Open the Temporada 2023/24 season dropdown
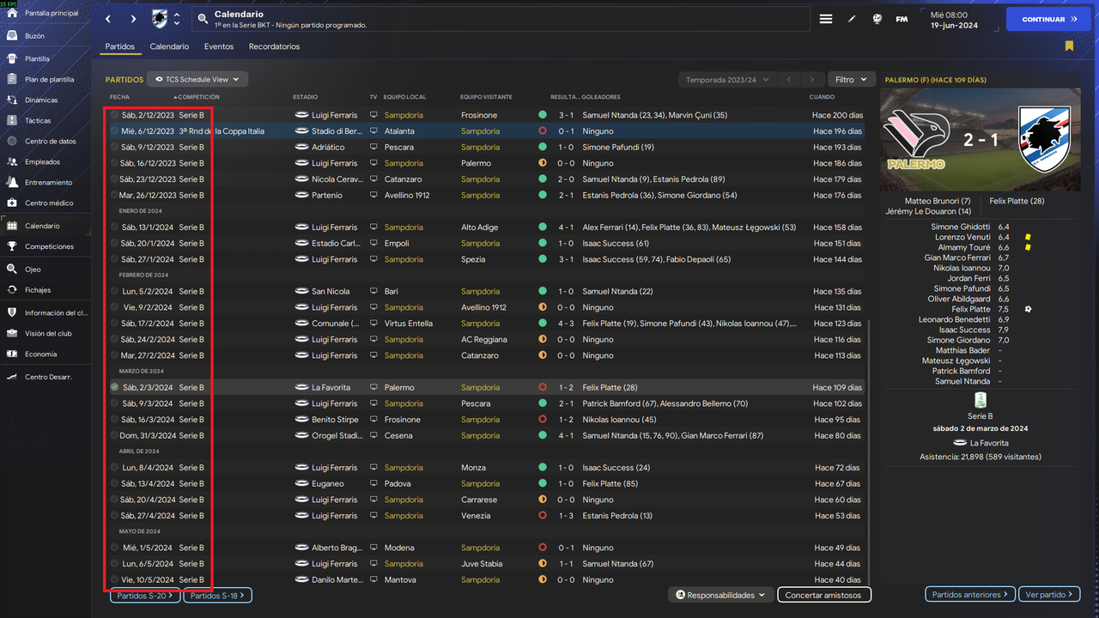 pos(726,80)
